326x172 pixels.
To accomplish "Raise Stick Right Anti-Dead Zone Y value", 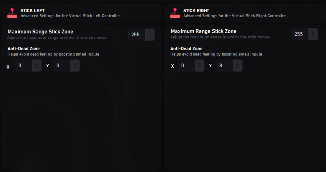I will click(237, 63).
